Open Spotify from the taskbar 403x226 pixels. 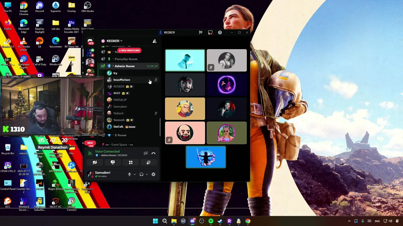coord(211,221)
